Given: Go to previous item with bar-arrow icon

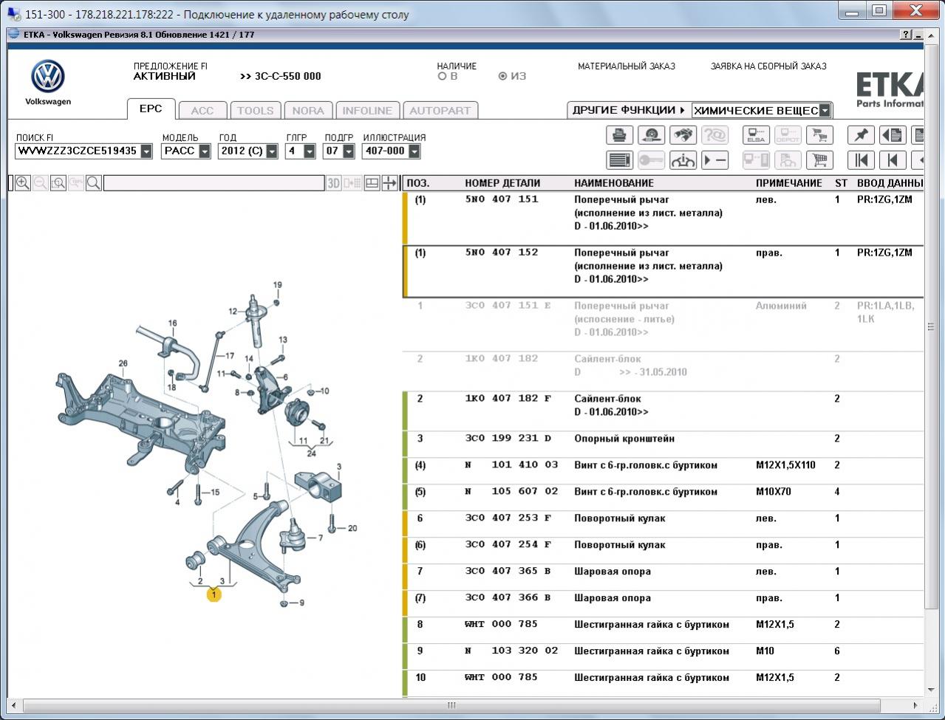Looking at the screenshot, I should (893, 160).
